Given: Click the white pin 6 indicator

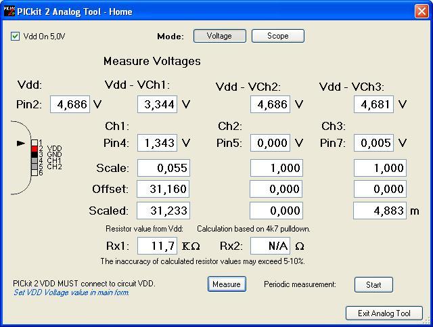Looking at the screenshot, I should click(35, 173).
